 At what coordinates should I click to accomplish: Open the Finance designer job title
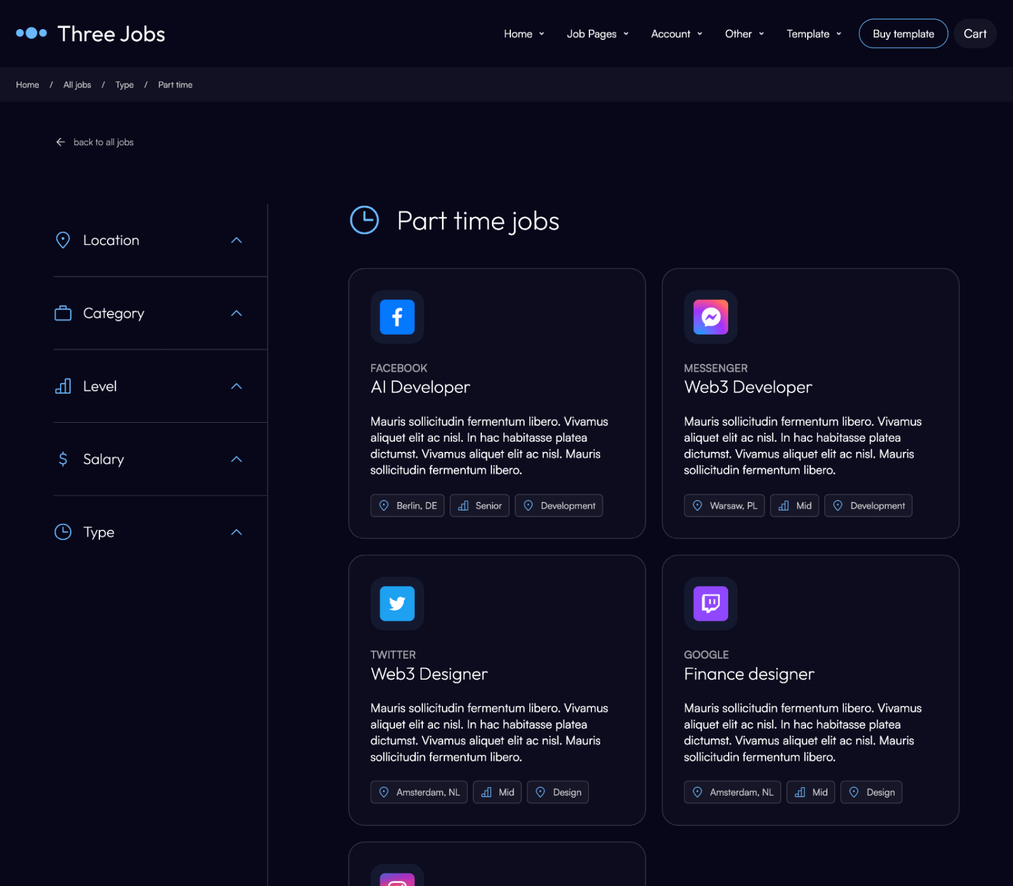[x=749, y=673]
